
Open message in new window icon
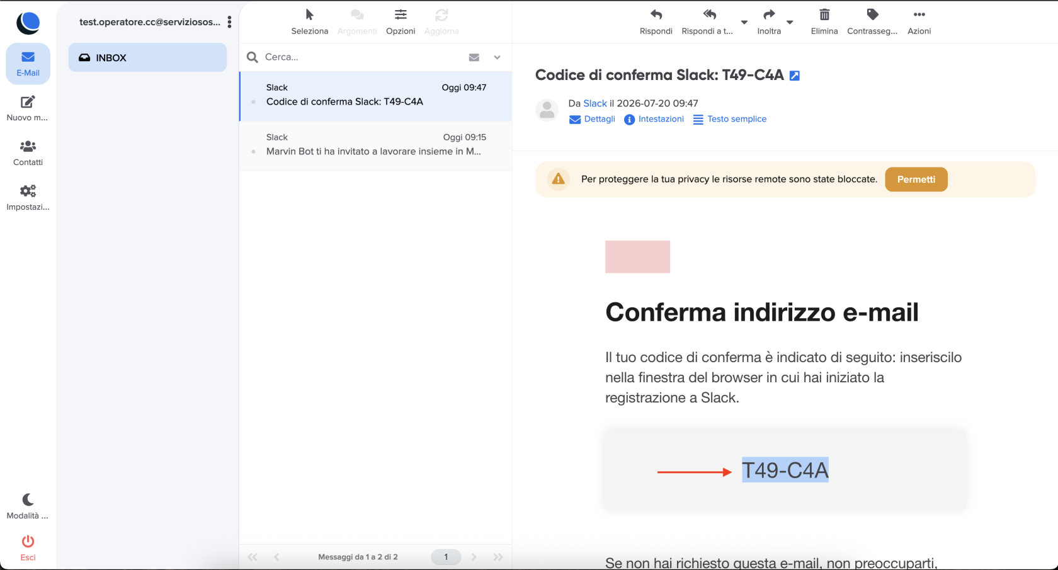[795, 76]
